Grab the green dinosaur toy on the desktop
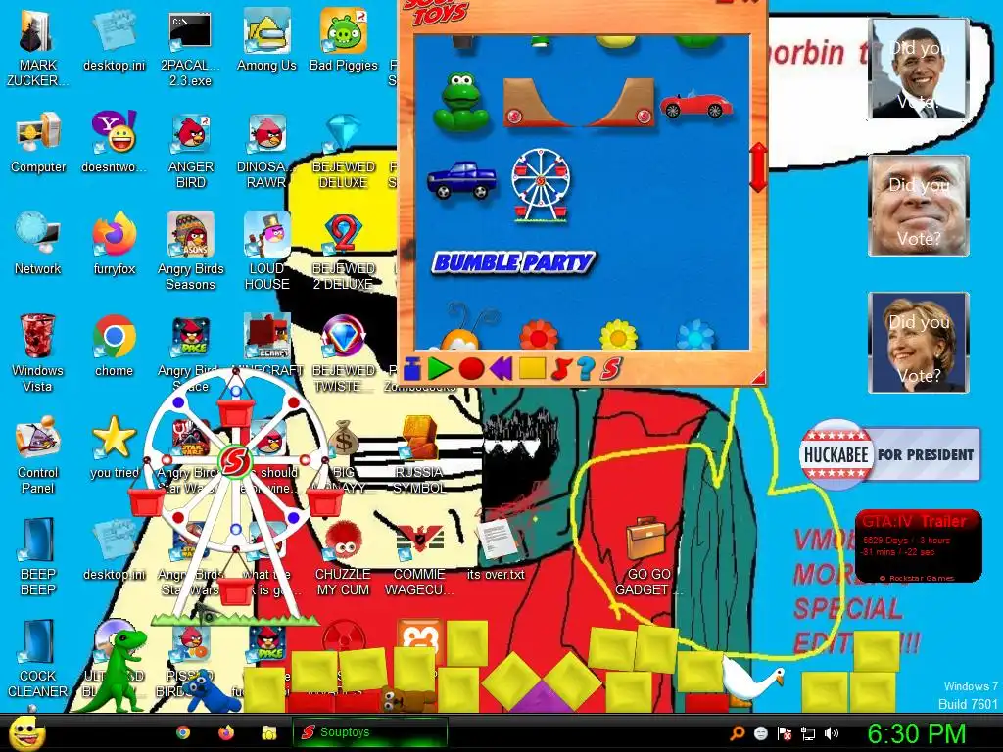 112,670
